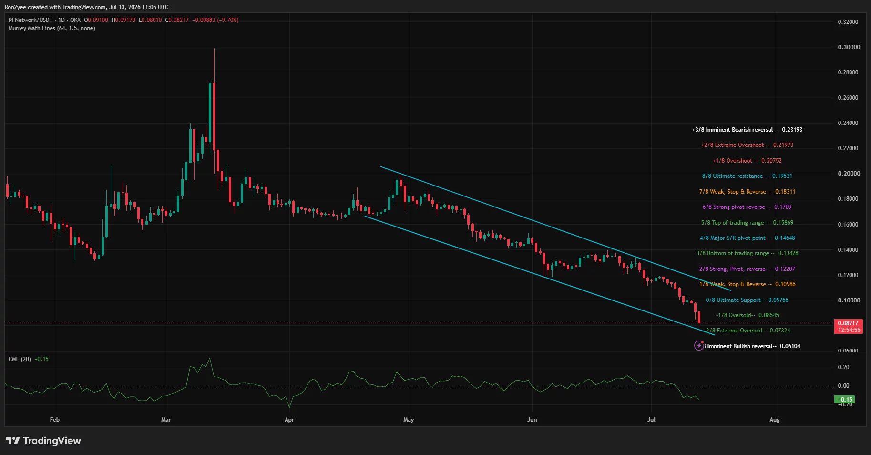Click the close price C0.08217 in header
The width and height of the screenshot is (871, 455).
tap(177, 20)
